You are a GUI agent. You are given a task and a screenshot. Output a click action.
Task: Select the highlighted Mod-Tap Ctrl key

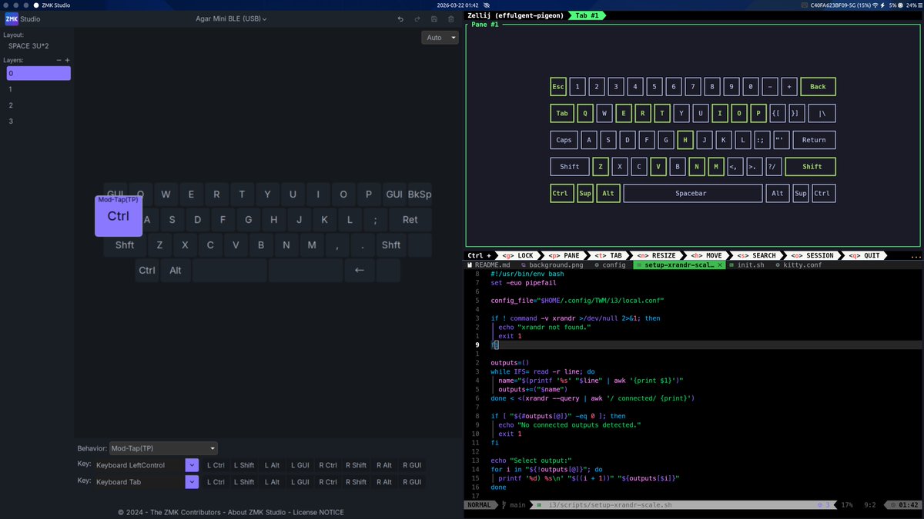click(119, 216)
